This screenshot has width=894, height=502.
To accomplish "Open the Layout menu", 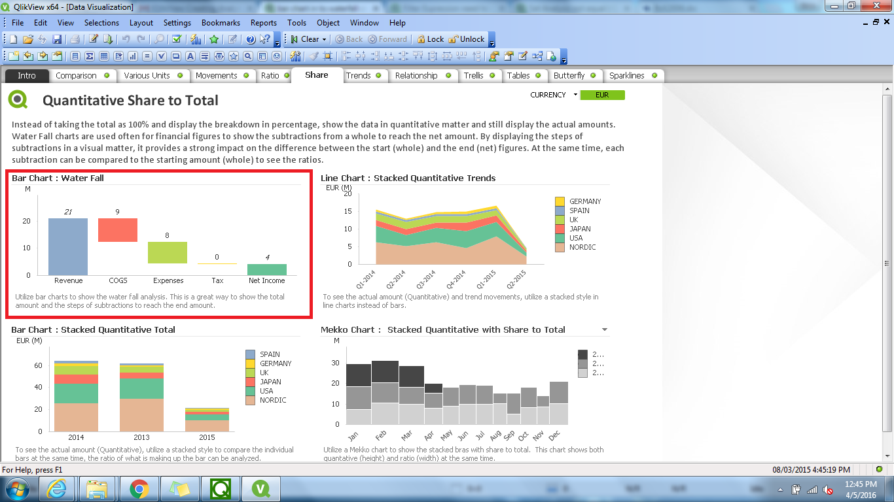I will pos(141,22).
